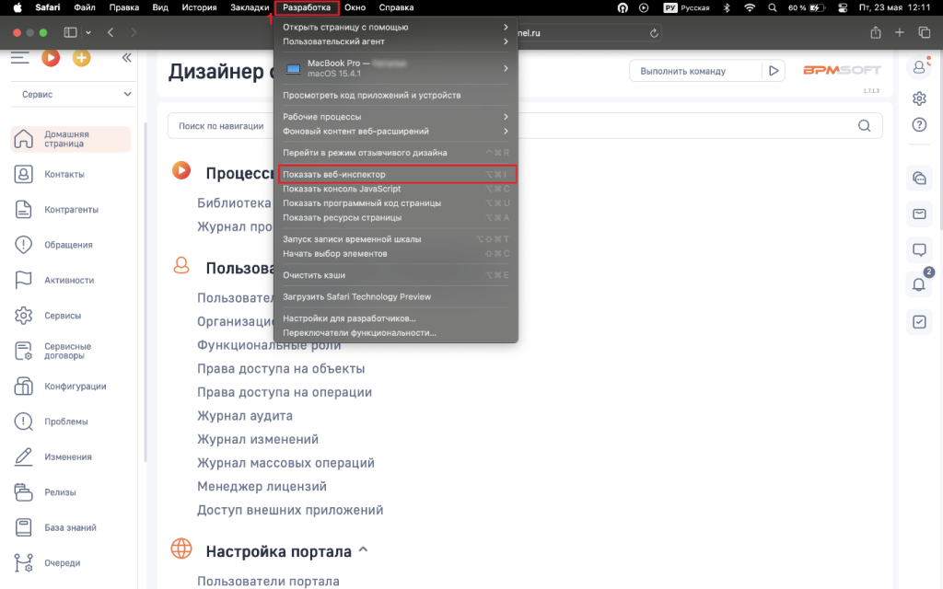Image resolution: width=943 pixels, height=589 pixels.
Task: Collapse the Настройка портала section
Action: click(363, 549)
